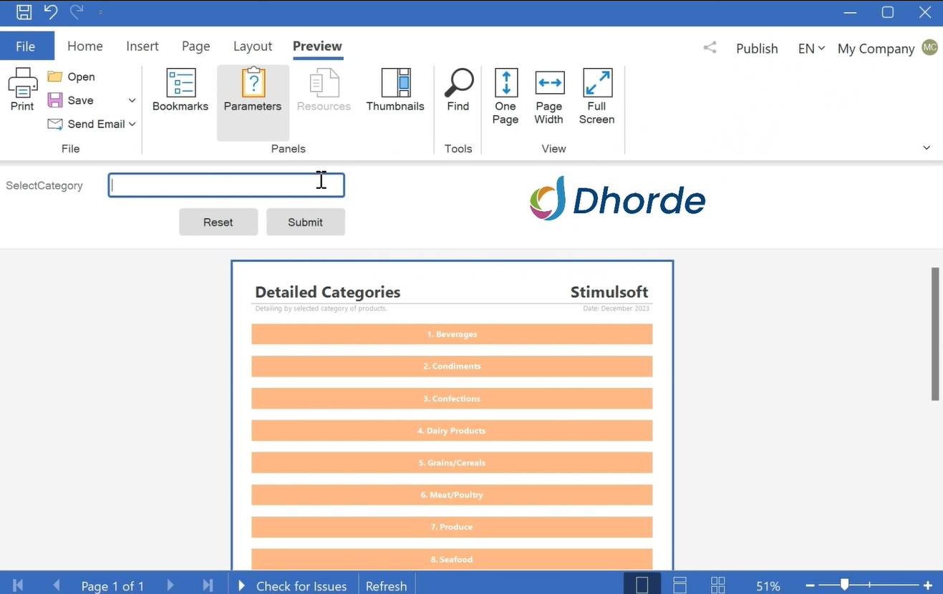This screenshot has height=594, width=943.
Task: Click the Share icon near Publish
Action: pos(710,48)
